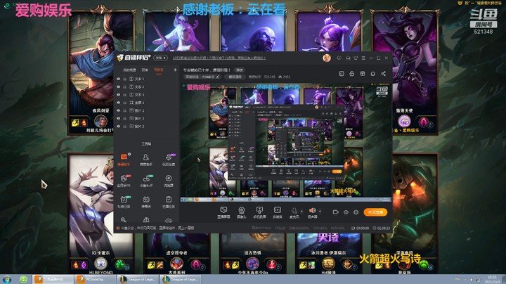Select the 文本 3 layer row
The width and height of the screenshot is (506, 284).
tap(146, 95)
